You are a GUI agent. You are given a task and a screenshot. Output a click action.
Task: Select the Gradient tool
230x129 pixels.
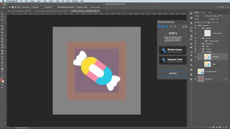point(2,48)
